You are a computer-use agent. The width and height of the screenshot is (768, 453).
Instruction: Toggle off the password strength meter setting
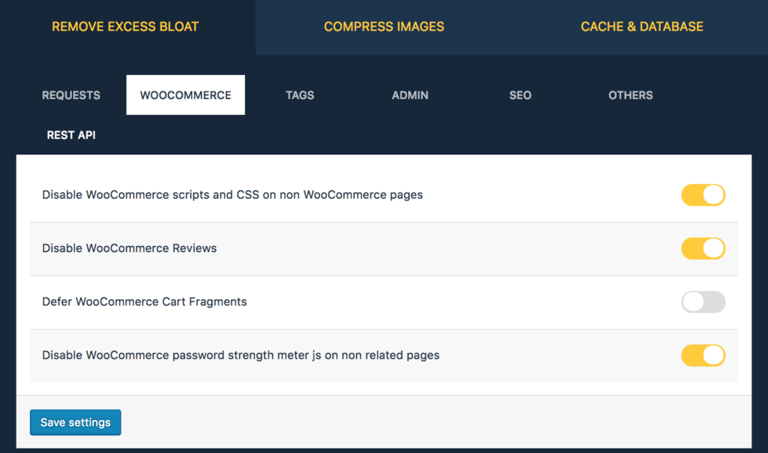click(703, 355)
